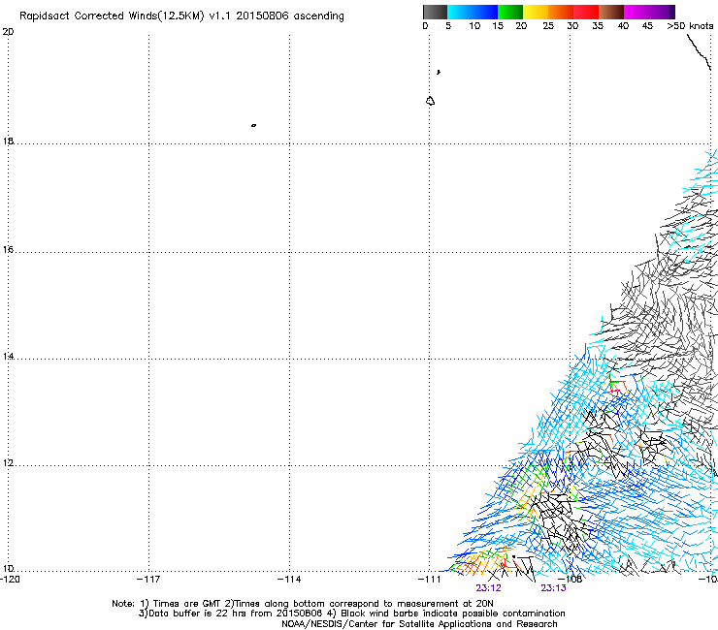Click the latitude axis label '14'

[x=8, y=356]
